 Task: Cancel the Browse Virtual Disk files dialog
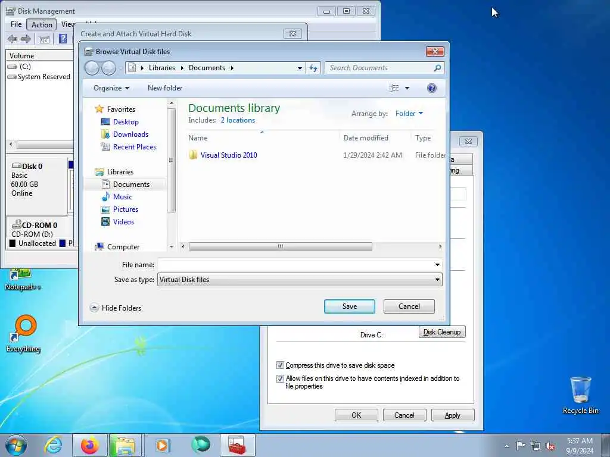tap(409, 306)
